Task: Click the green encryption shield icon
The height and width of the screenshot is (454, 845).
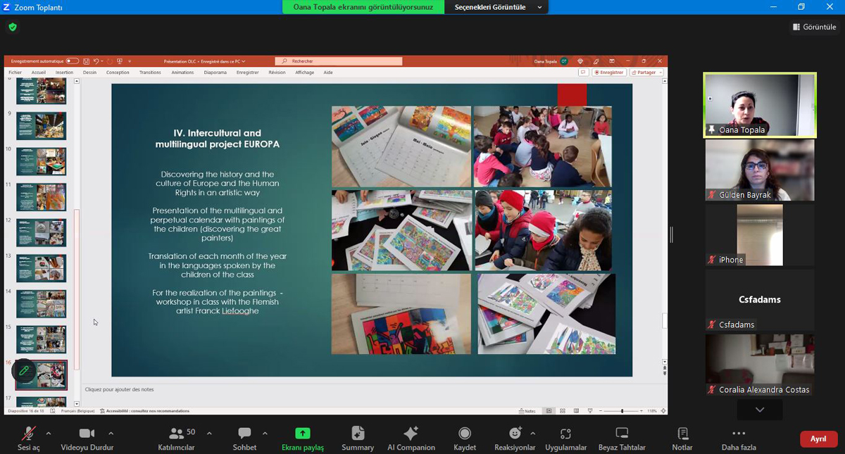Action: pos(13,27)
